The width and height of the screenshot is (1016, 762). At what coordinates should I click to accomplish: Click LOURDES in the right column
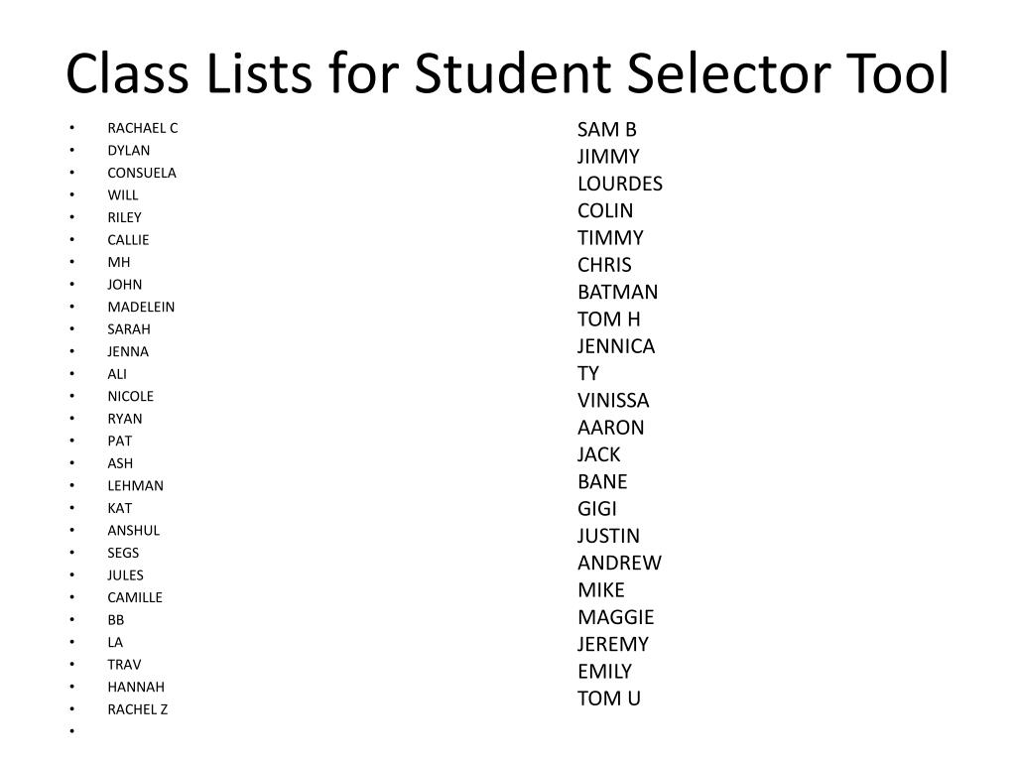pyautogui.click(x=620, y=184)
